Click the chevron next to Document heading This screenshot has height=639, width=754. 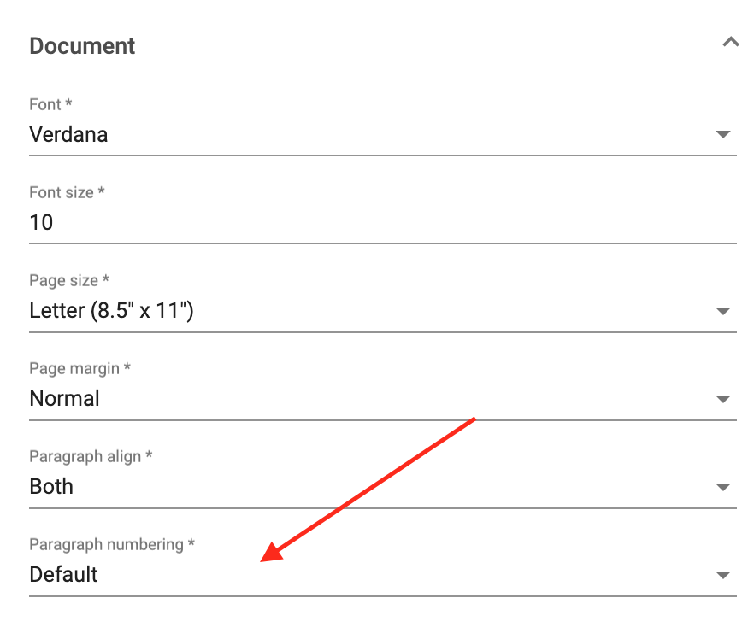(731, 40)
